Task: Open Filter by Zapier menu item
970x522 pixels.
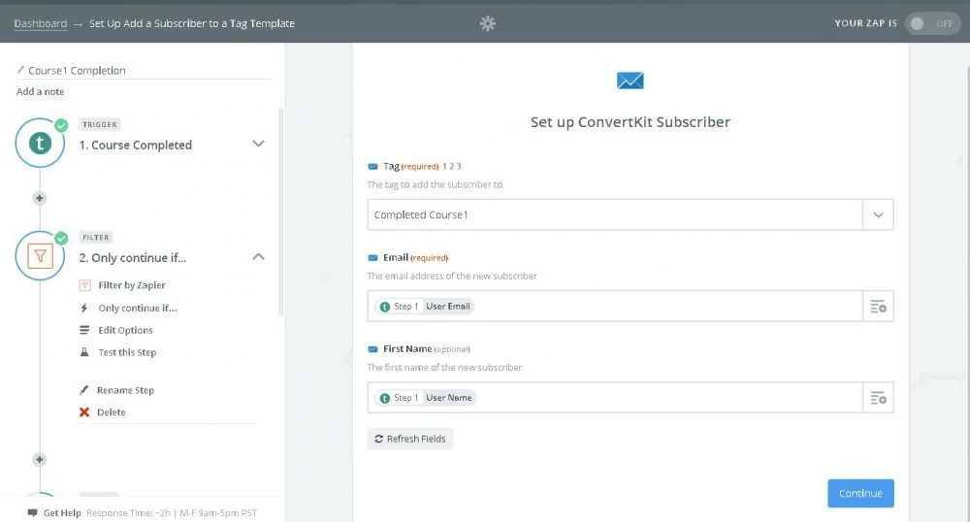Action: coord(132,285)
